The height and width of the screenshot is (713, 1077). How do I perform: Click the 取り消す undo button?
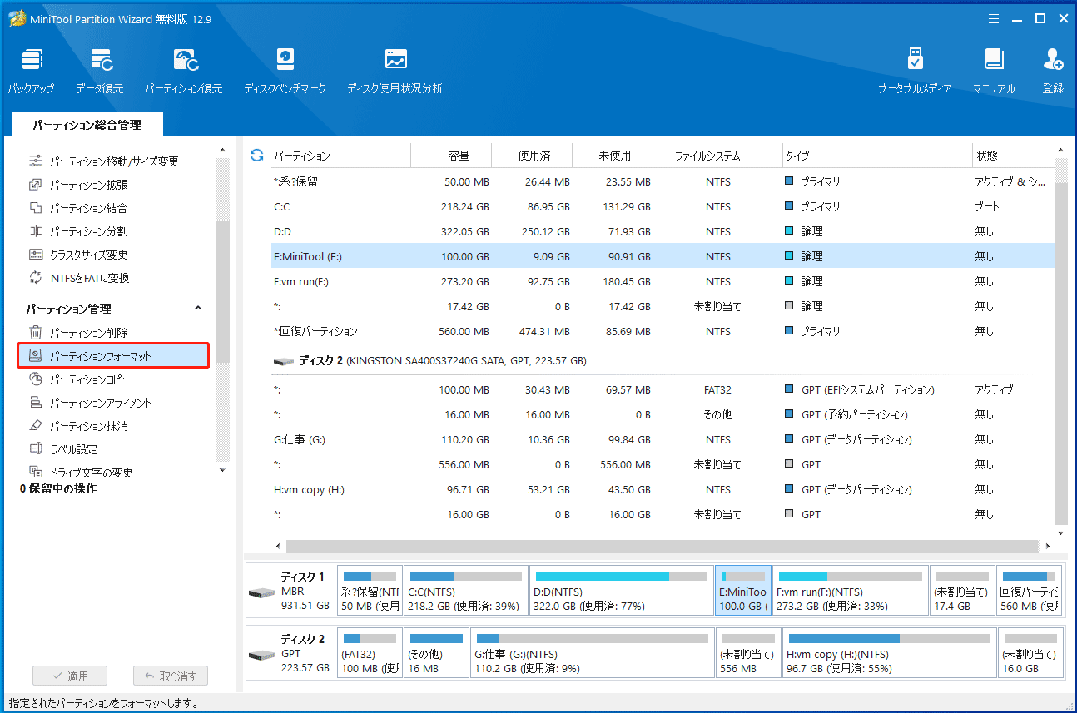[x=171, y=676]
